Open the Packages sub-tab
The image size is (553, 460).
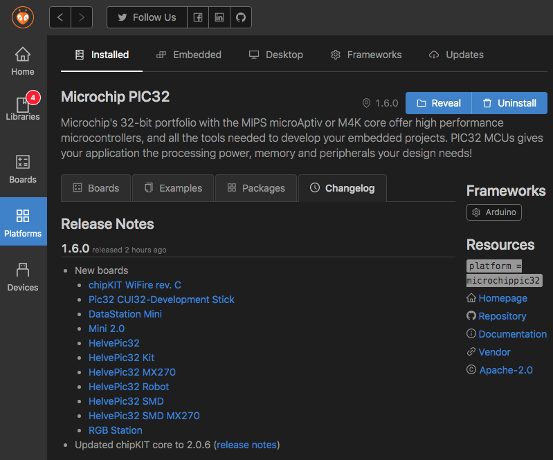(x=256, y=188)
